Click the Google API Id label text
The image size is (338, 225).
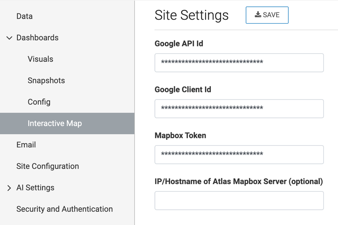(179, 44)
